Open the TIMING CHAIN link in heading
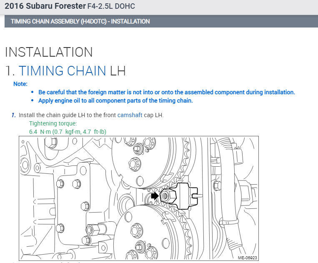 coord(62,71)
